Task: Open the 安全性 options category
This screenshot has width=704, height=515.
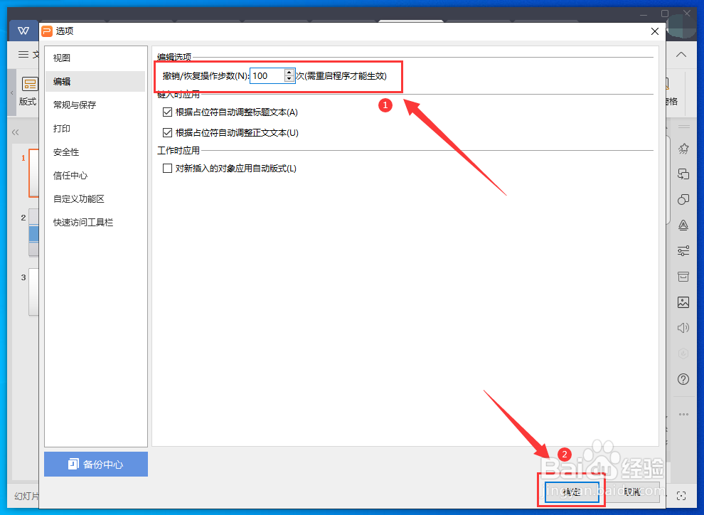Action: tap(66, 152)
